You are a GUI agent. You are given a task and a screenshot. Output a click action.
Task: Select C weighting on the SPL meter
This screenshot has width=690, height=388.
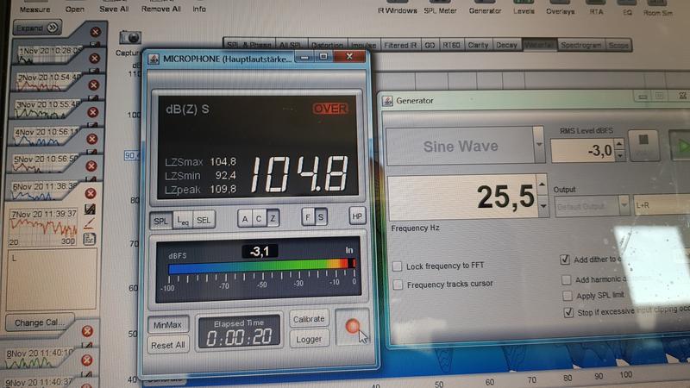point(259,218)
